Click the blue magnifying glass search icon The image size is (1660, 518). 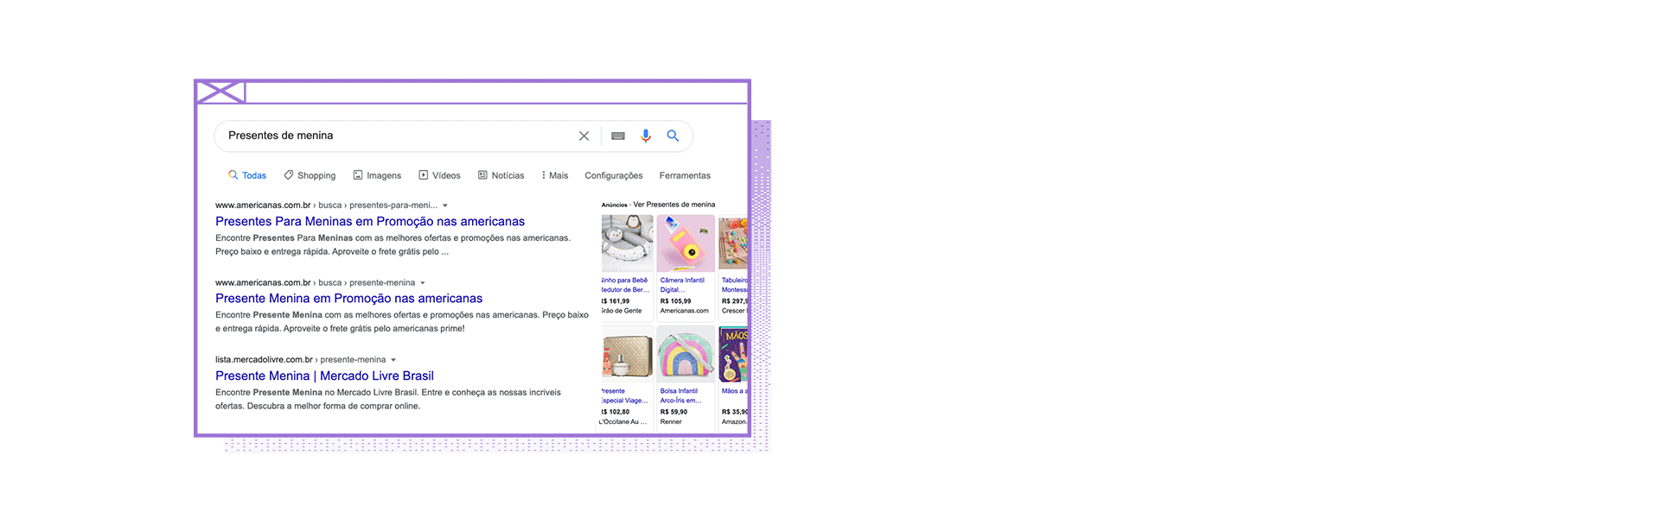673,136
